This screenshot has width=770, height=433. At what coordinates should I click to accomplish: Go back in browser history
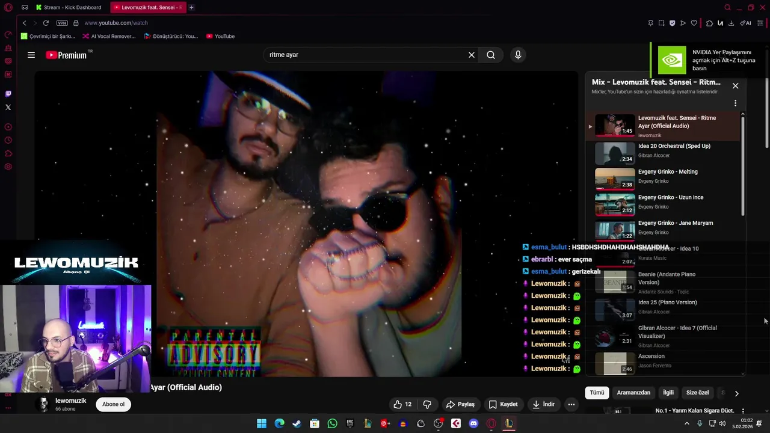point(24,23)
